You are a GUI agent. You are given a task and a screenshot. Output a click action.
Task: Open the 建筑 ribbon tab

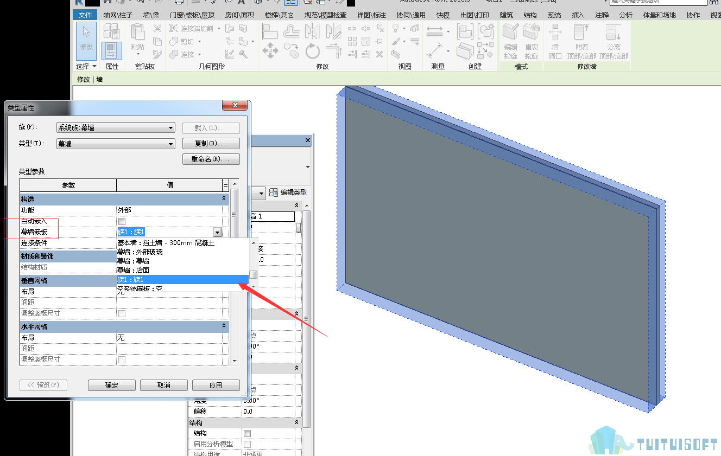pyautogui.click(x=507, y=15)
